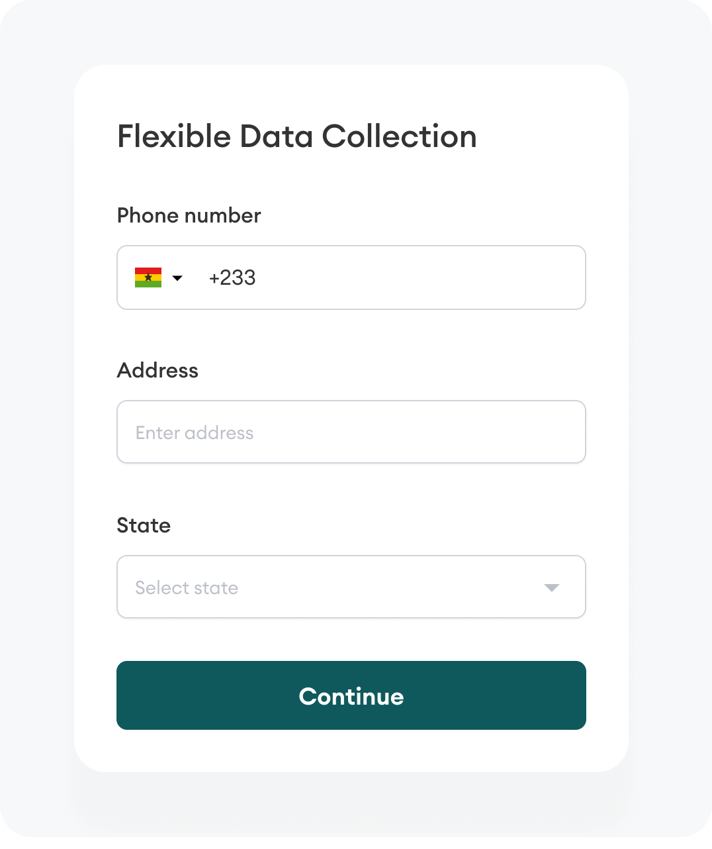Click the State field label

[x=144, y=525]
